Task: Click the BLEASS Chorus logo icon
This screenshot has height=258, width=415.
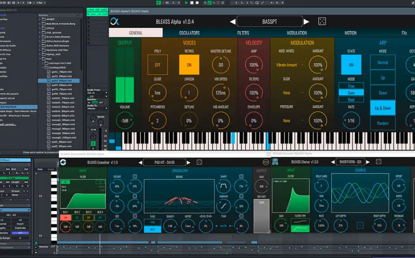Action: point(275,162)
